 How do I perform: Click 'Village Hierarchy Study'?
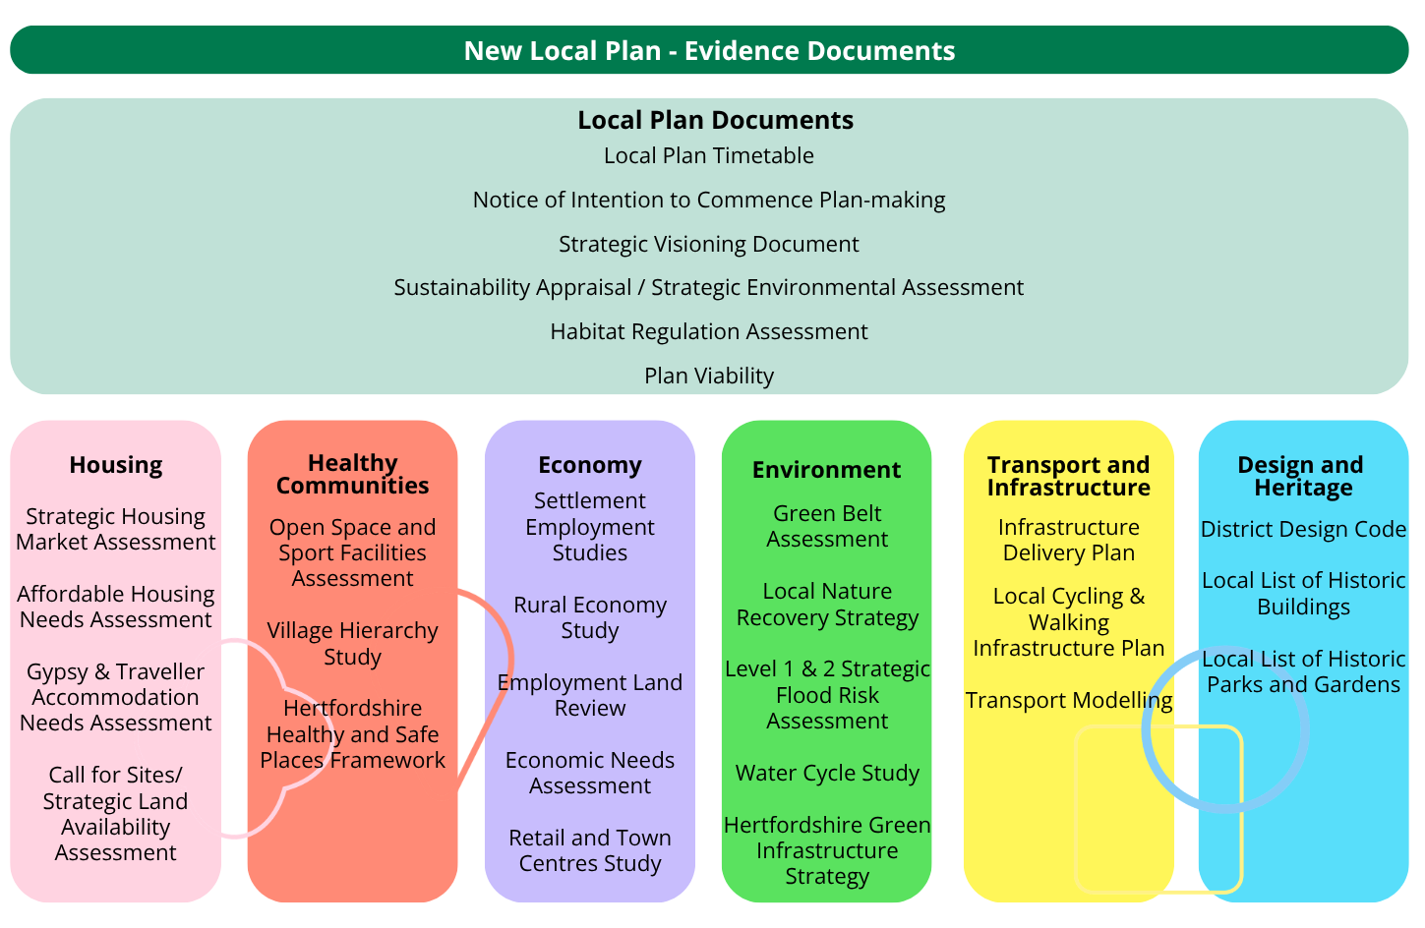pyautogui.click(x=353, y=644)
